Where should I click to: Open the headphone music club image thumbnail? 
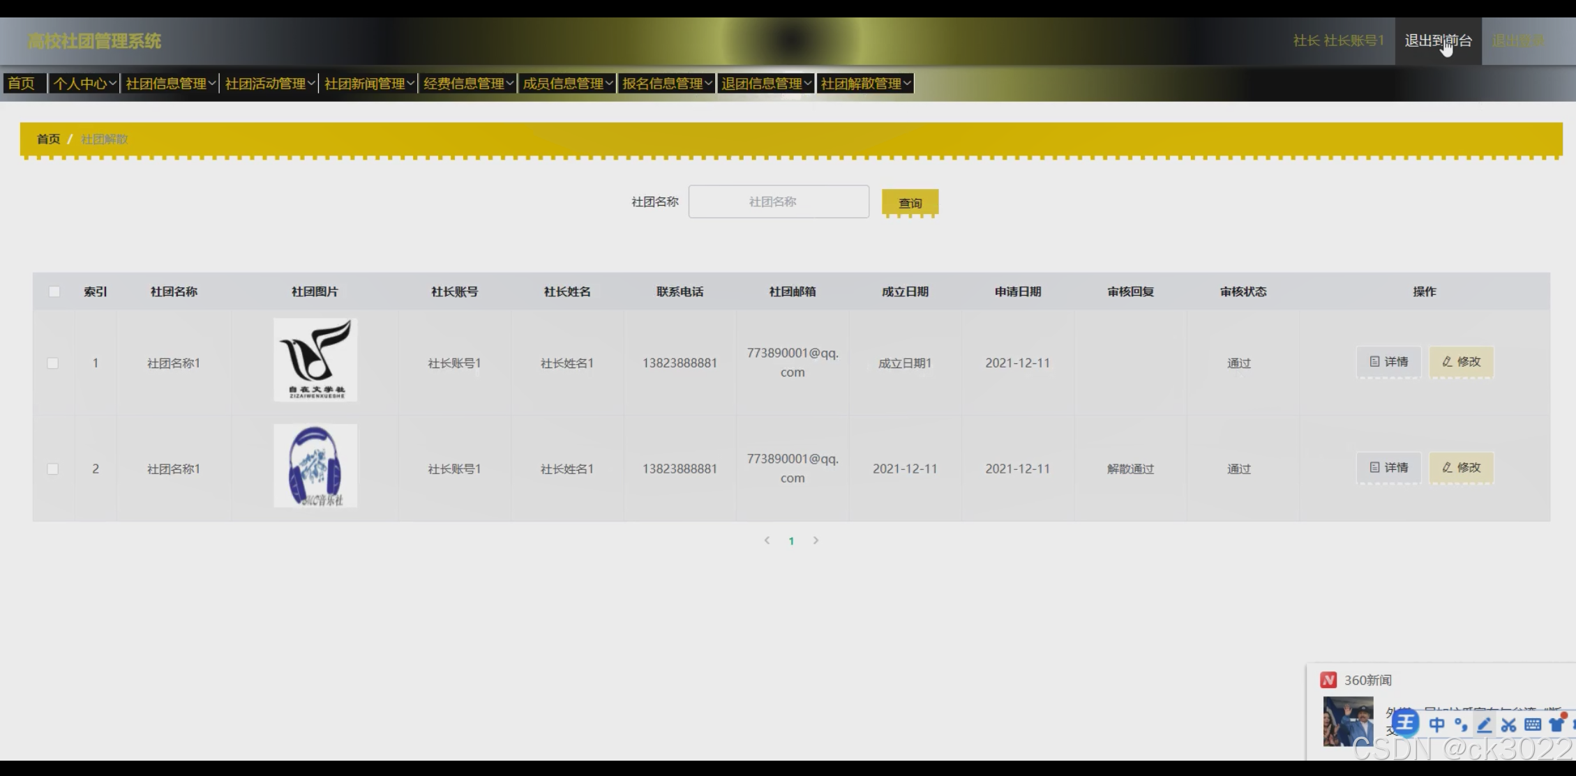pyautogui.click(x=315, y=466)
